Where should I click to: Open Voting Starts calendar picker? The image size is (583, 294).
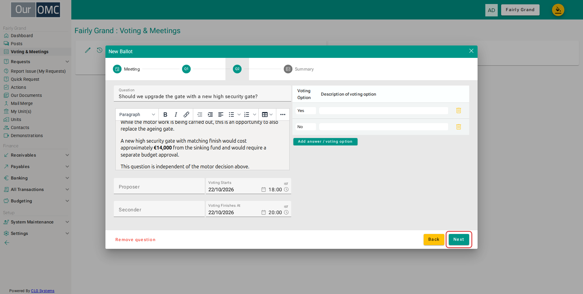point(264,189)
